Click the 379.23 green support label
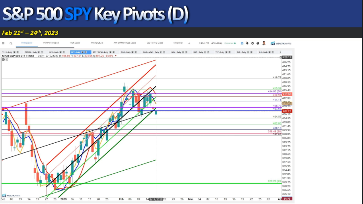363x204 pixels. (274, 181)
